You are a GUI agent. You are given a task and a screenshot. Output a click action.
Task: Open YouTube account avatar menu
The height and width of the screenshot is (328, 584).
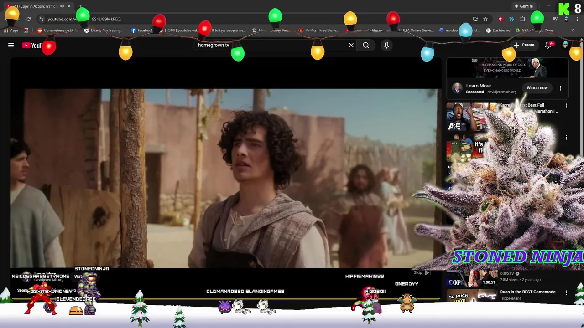click(x=566, y=45)
